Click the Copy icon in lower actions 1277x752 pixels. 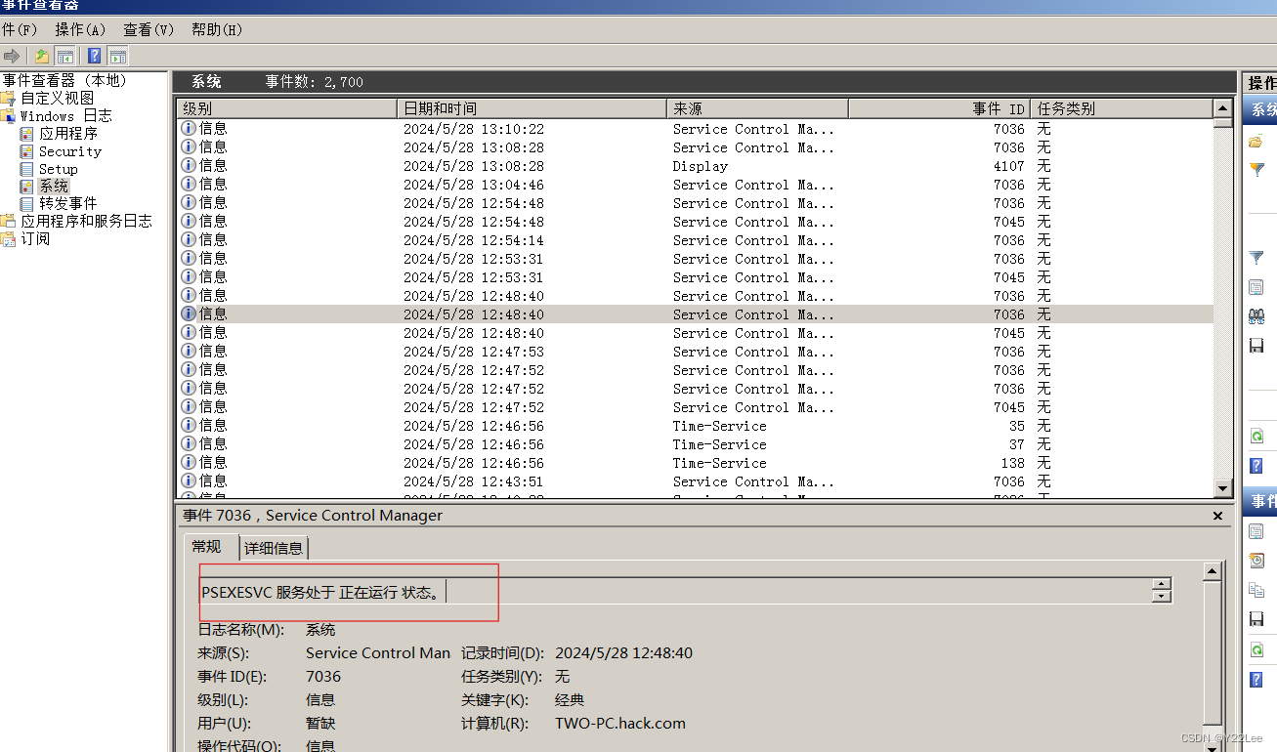tap(1256, 590)
